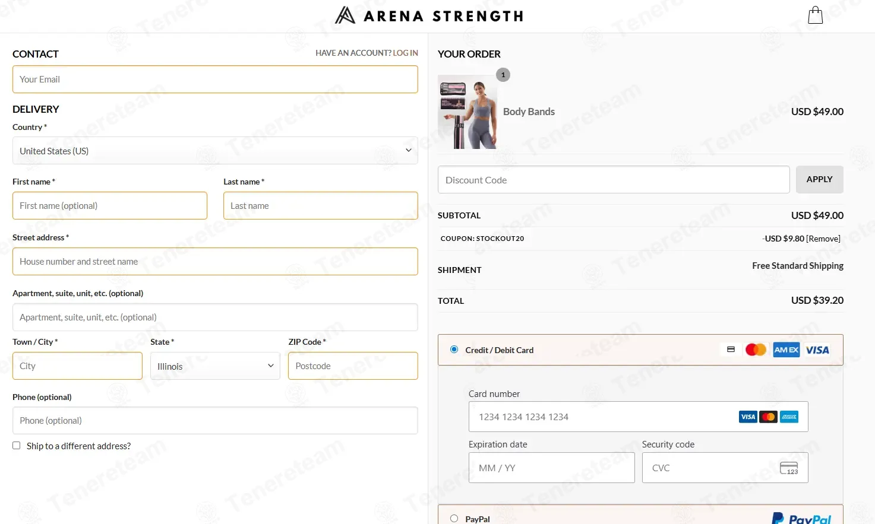Open the shopping bag cart icon
The height and width of the screenshot is (524, 875).
click(x=815, y=15)
